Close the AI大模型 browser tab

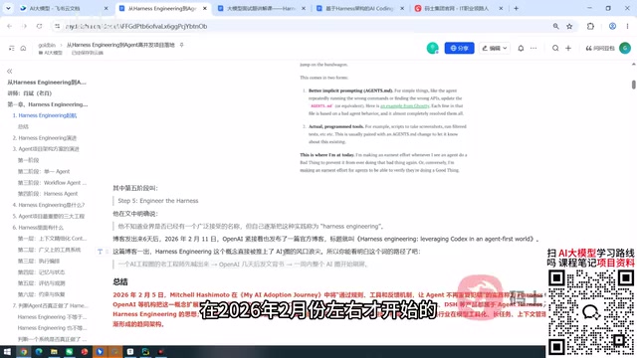click(106, 8)
